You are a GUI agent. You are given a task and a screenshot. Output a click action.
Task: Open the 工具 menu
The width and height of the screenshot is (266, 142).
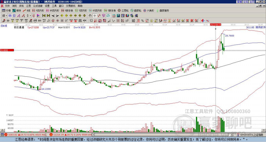point(54,6)
